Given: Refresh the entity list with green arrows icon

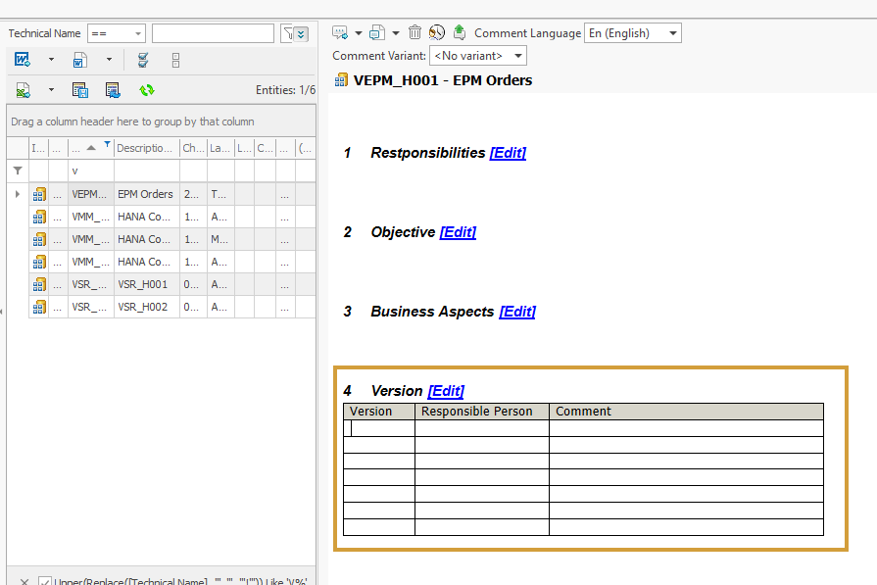Looking at the screenshot, I should 145,89.
